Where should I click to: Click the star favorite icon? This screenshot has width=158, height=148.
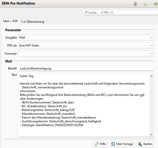point(145,4)
